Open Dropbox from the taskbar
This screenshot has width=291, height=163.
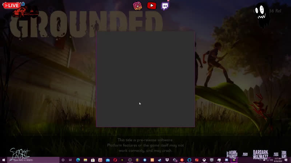[167, 160]
